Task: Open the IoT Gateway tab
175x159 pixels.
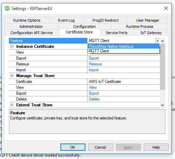Action: point(151,33)
